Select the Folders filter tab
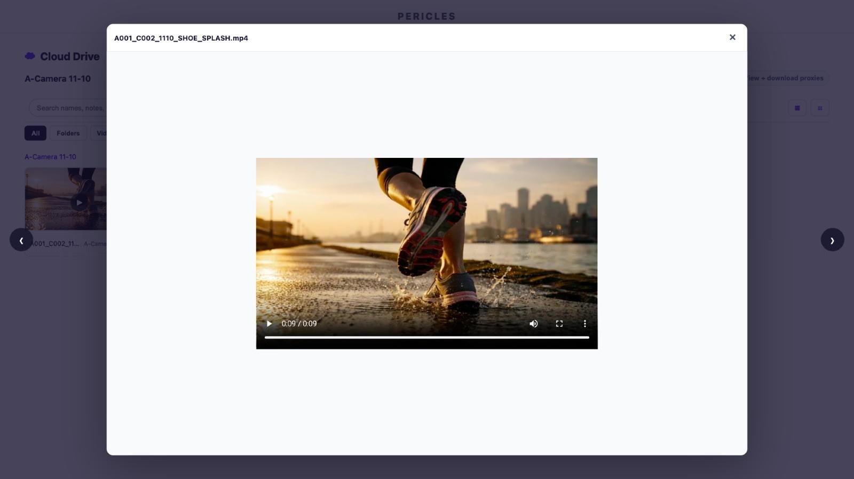Screen dimensions: 854x479 [x=68, y=133]
